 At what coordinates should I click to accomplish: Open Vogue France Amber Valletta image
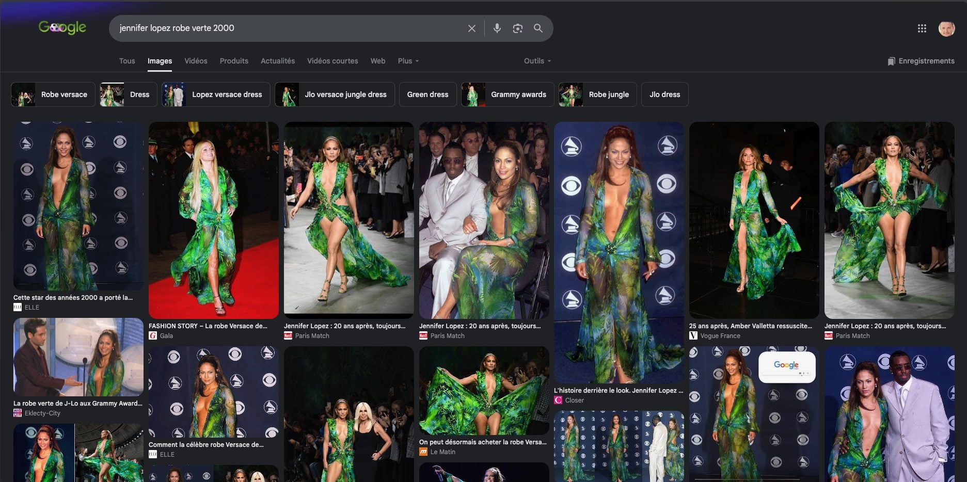754,220
